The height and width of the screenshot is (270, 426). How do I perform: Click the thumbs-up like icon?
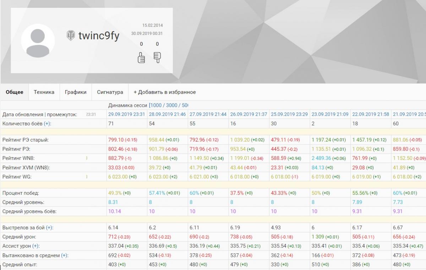coord(141,57)
